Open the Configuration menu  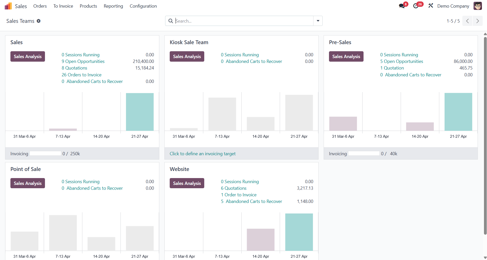tap(143, 6)
